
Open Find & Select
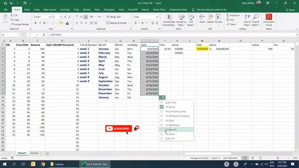click(256, 20)
